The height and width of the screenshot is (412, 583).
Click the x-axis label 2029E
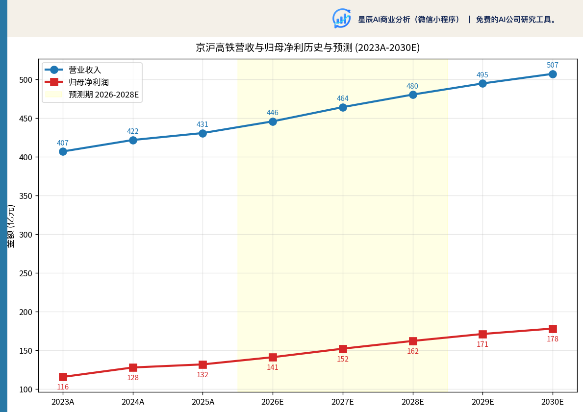click(482, 402)
